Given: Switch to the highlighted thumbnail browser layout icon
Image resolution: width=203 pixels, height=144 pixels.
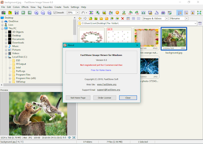Looking at the screenshot, I should (x=180, y=13).
